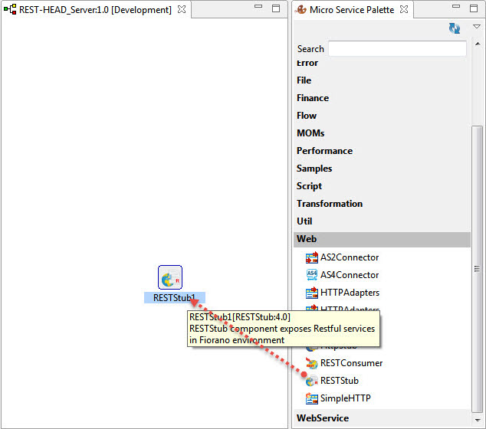Open the palette view menu arrow
486x429 pixels.
(476, 27)
